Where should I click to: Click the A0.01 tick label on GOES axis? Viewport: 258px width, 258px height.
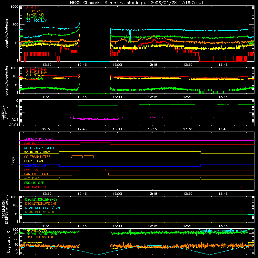pos(14,125)
